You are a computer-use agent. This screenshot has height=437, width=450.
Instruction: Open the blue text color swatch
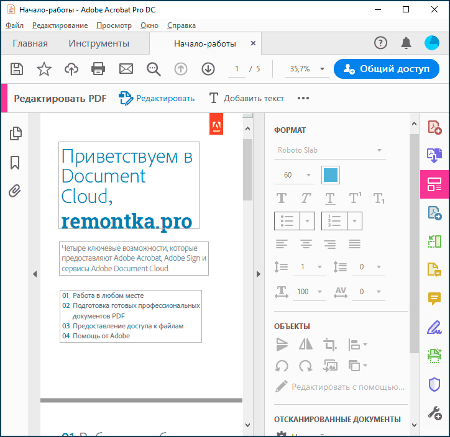pos(330,175)
